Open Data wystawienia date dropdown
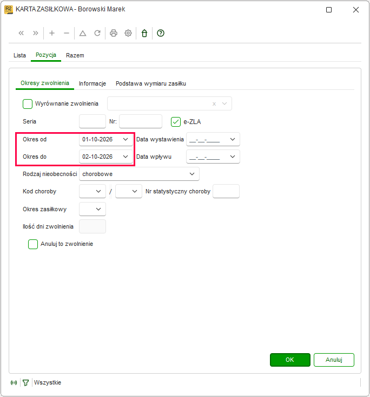 (x=233, y=139)
